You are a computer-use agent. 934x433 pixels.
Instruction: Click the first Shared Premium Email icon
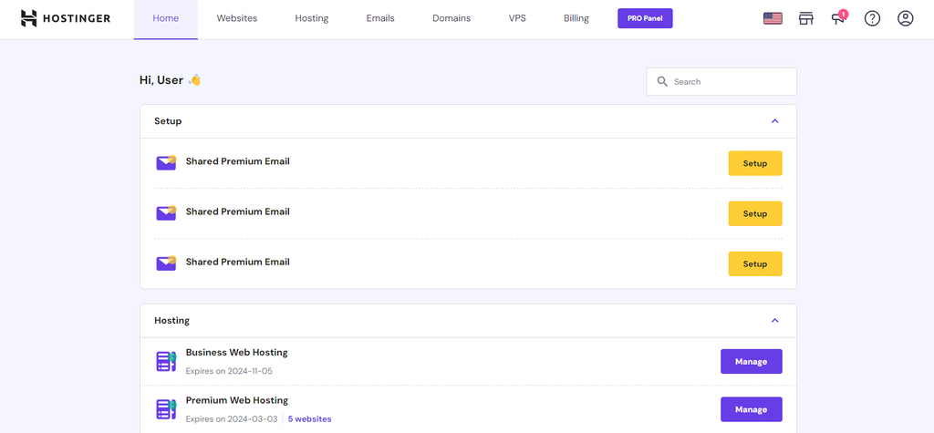point(165,163)
